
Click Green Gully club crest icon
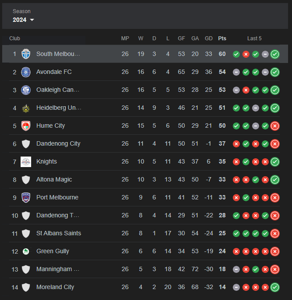pyautogui.click(x=26, y=251)
